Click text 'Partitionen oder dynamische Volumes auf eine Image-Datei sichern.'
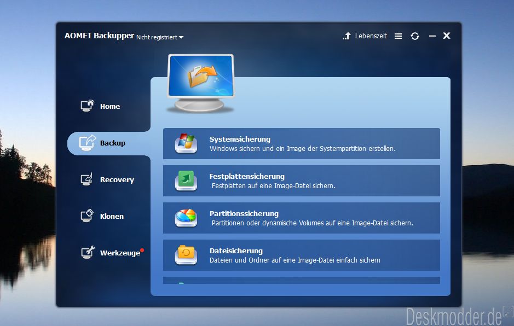The width and height of the screenshot is (514, 326). pyautogui.click(x=312, y=223)
